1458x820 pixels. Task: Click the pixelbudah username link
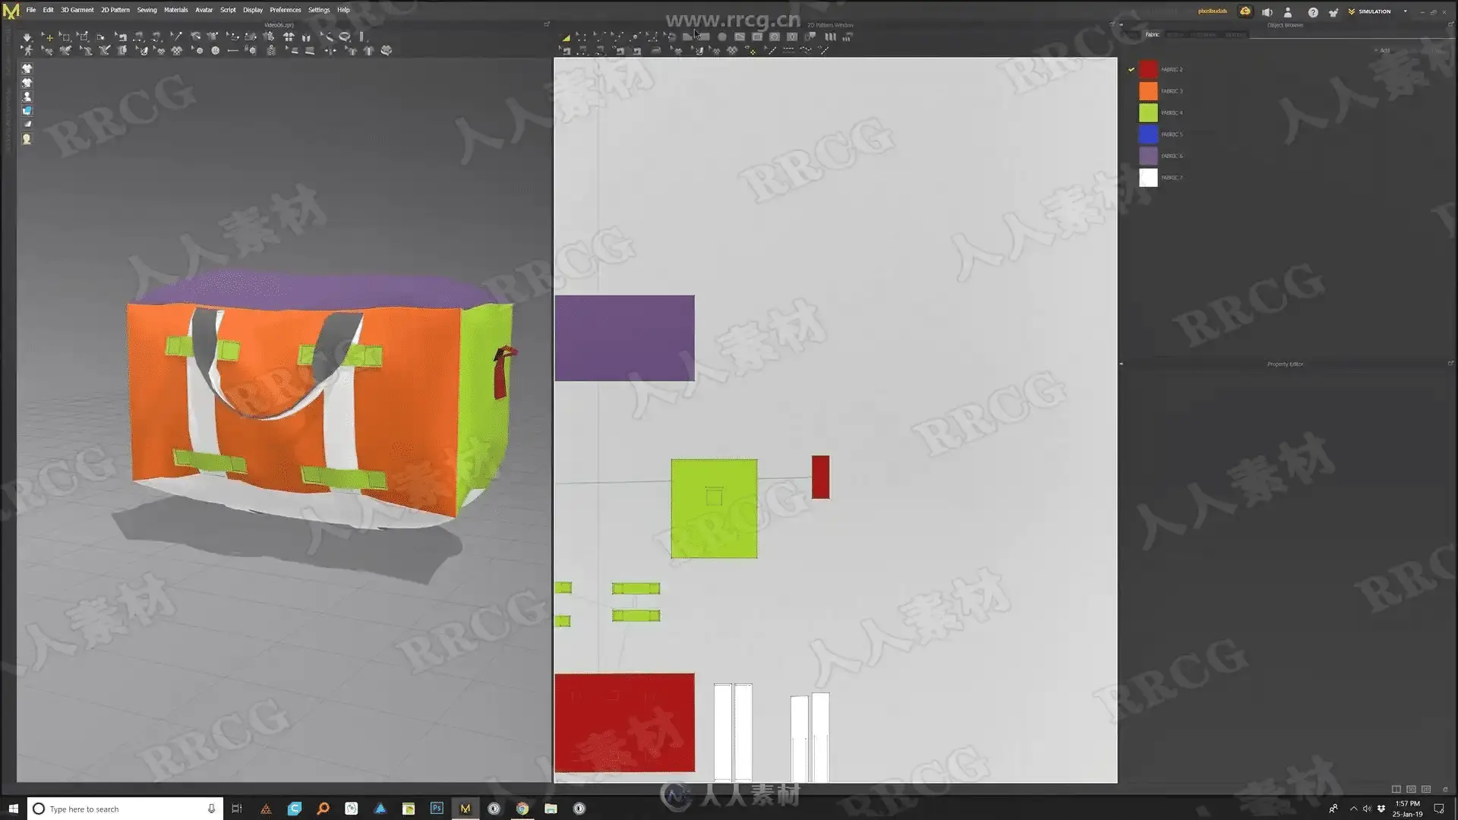click(x=1212, y=11)
